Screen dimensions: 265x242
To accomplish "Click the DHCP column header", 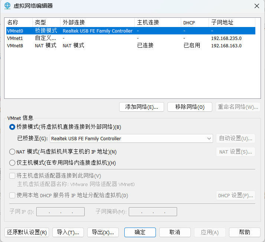I will coord(195,23).
